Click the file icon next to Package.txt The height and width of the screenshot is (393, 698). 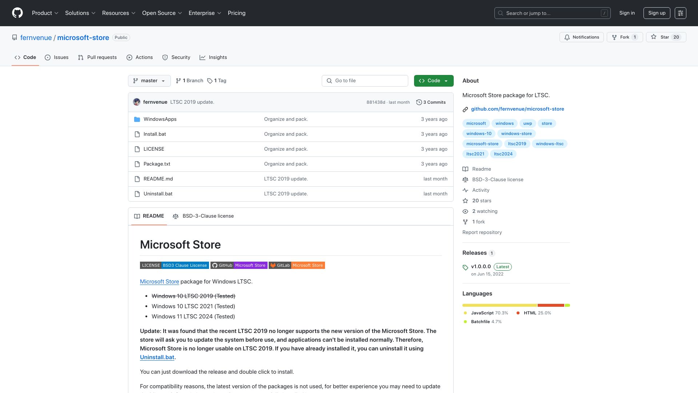pos(137,164)
